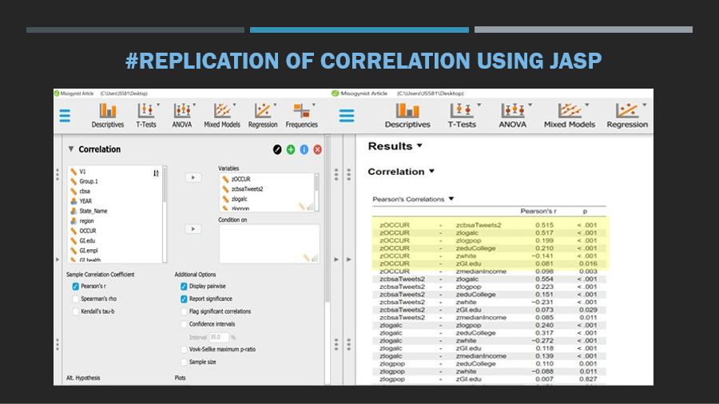Enable Confidence intervals checkbox
Image resolution: width=719 pixels, height=404 pixels.
184,324
